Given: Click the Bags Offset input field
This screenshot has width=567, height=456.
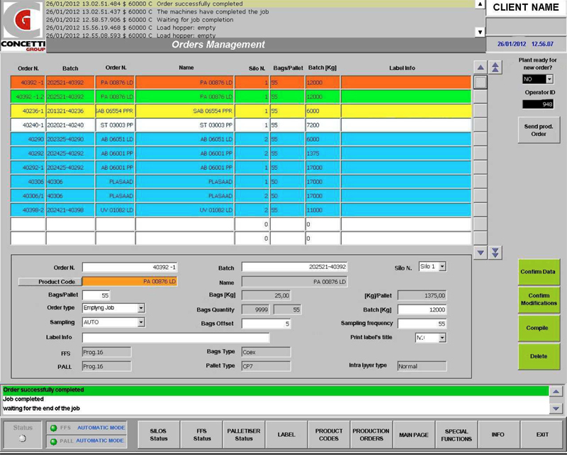Looking at the screenshot, I should click(266, 324).
